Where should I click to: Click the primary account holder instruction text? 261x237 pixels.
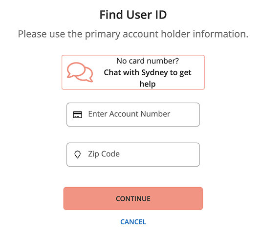pyautogui.click(x=133, y=34)
